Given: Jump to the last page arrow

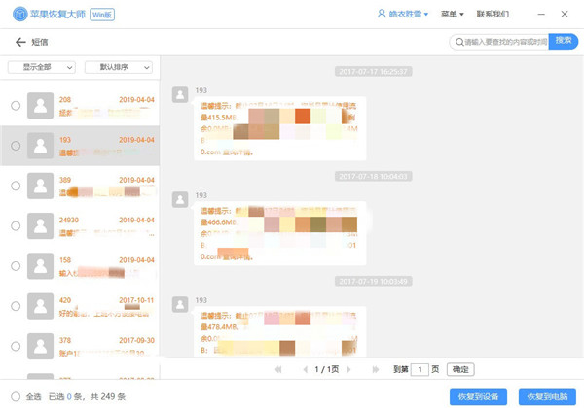Looking at the screenshot, I should click(x=377, y=369).
